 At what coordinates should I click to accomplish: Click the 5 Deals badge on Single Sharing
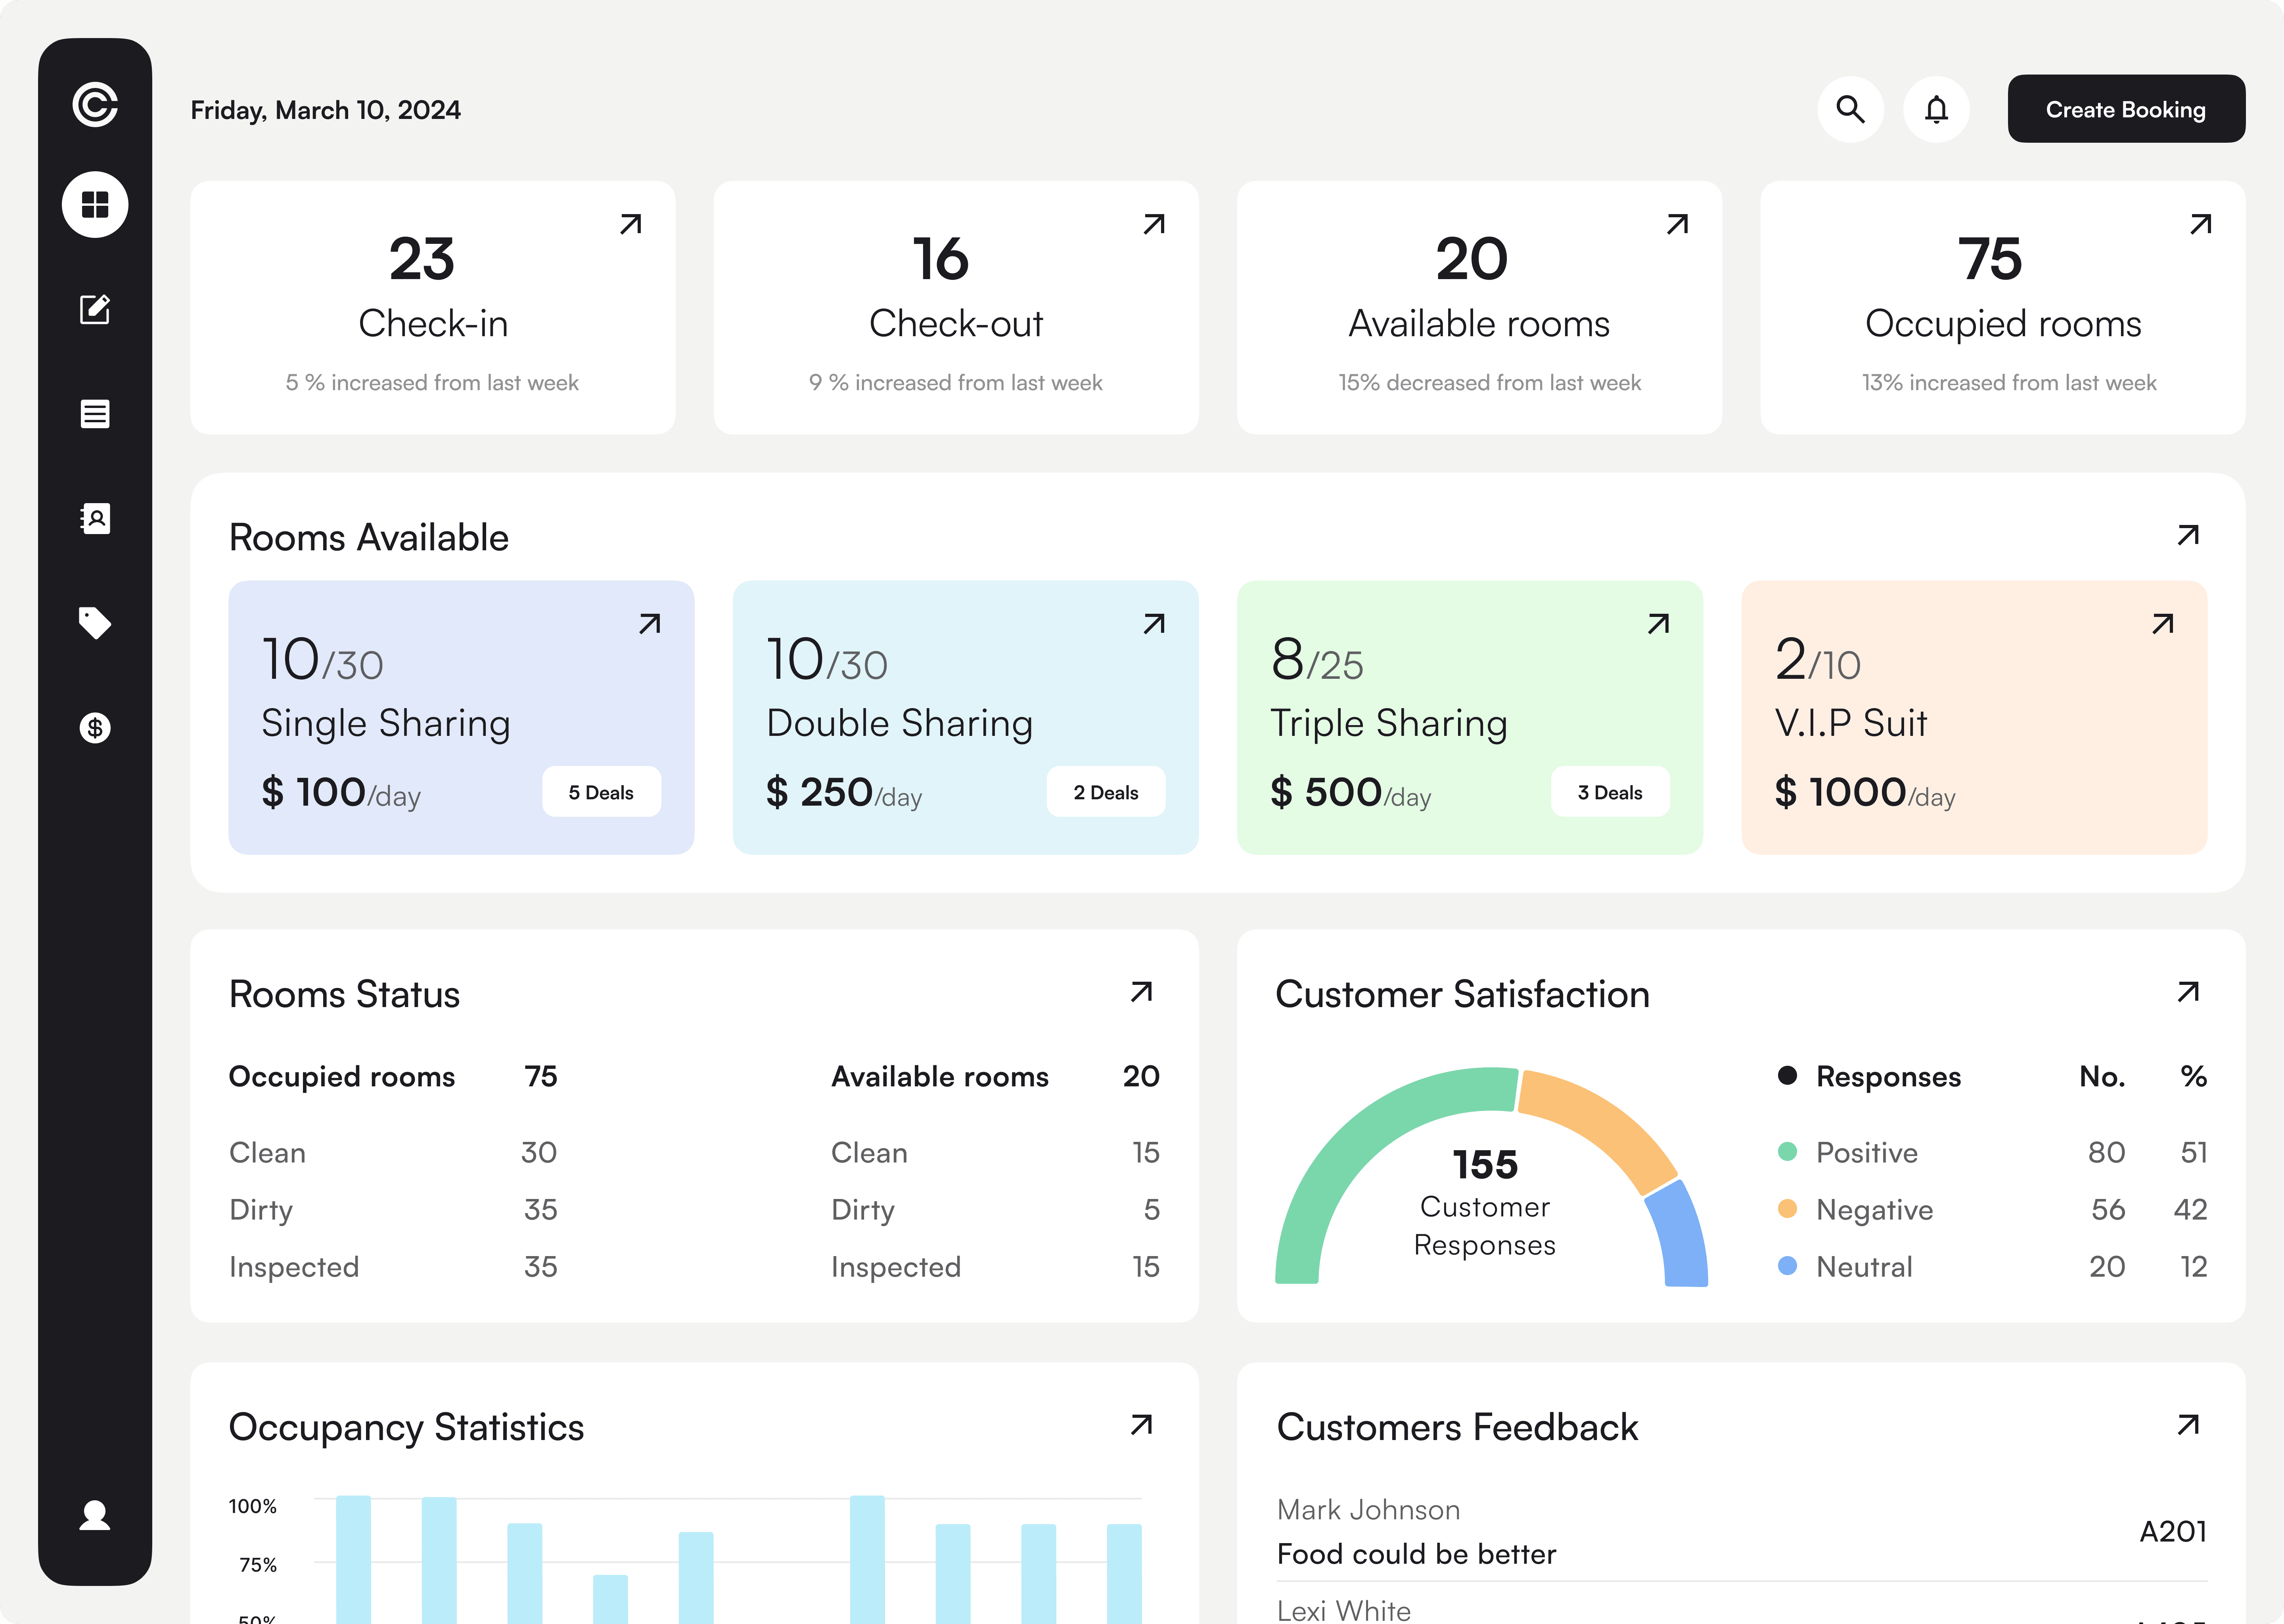click(601, 792)
